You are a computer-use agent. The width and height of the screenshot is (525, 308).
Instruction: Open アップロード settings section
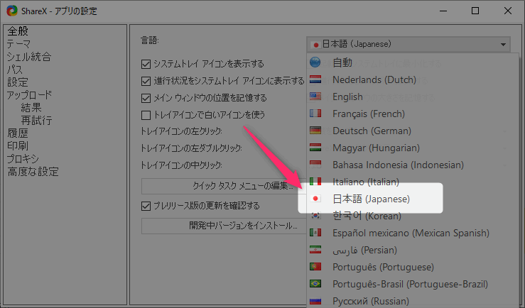click(29, 94)
